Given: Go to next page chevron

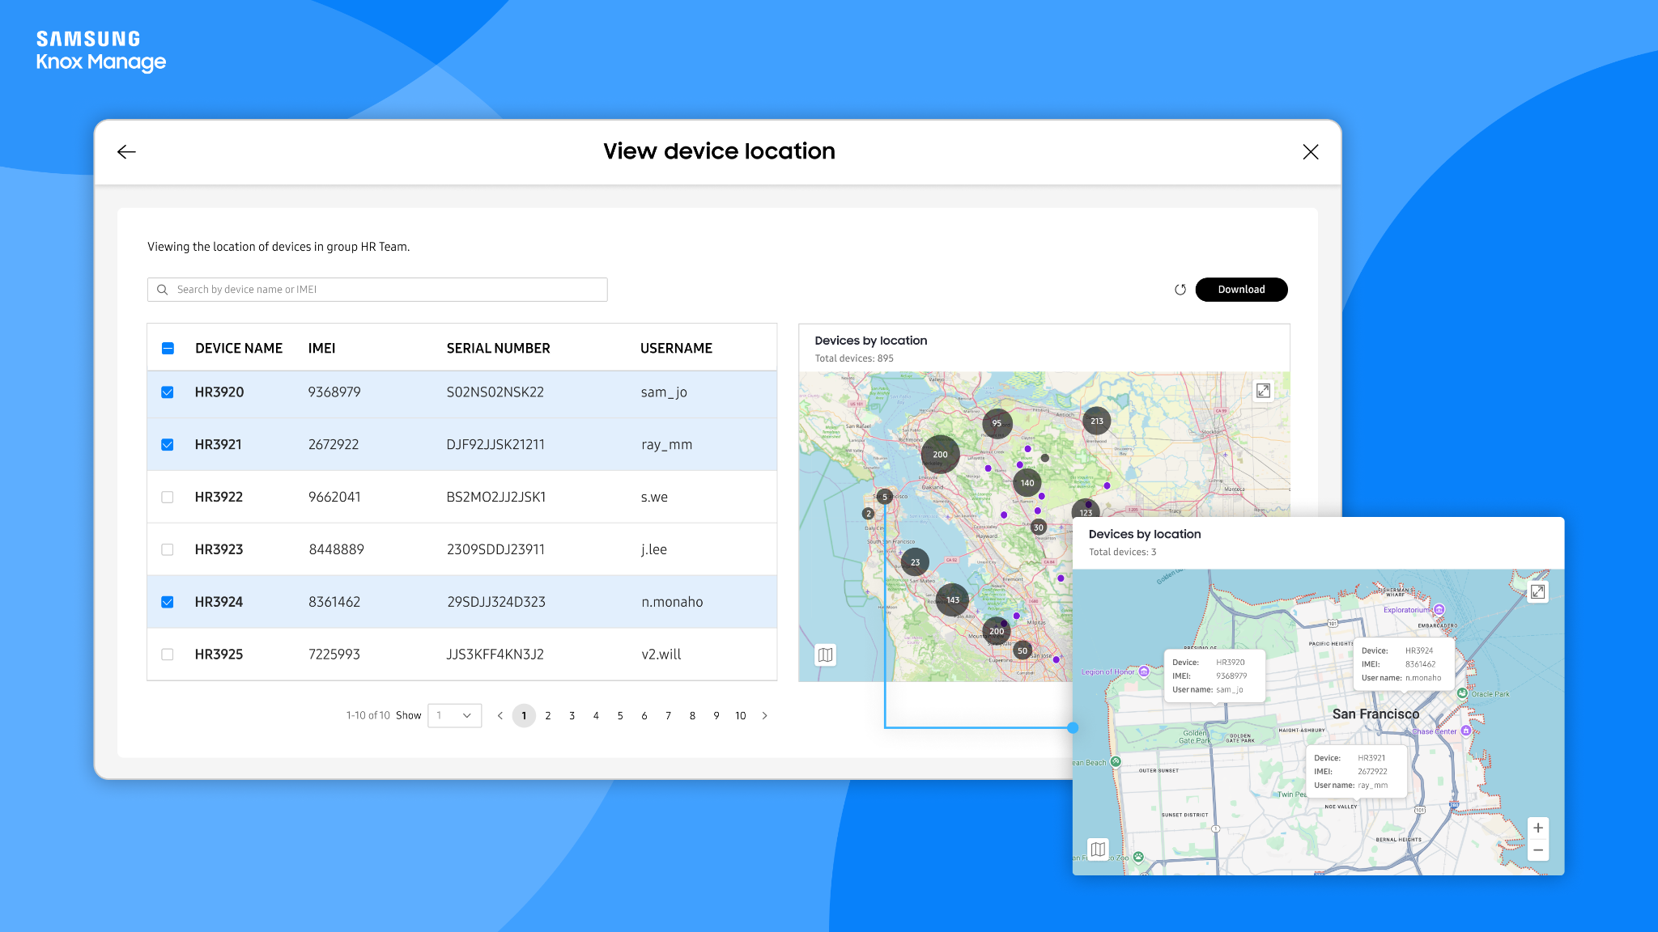Looking at the screenshot, I should pyautogui.click(x=764, y=716).
